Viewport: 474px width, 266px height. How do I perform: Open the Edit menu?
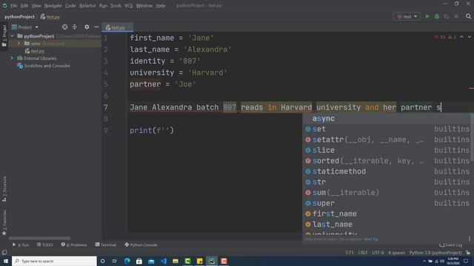pos(24,5)
